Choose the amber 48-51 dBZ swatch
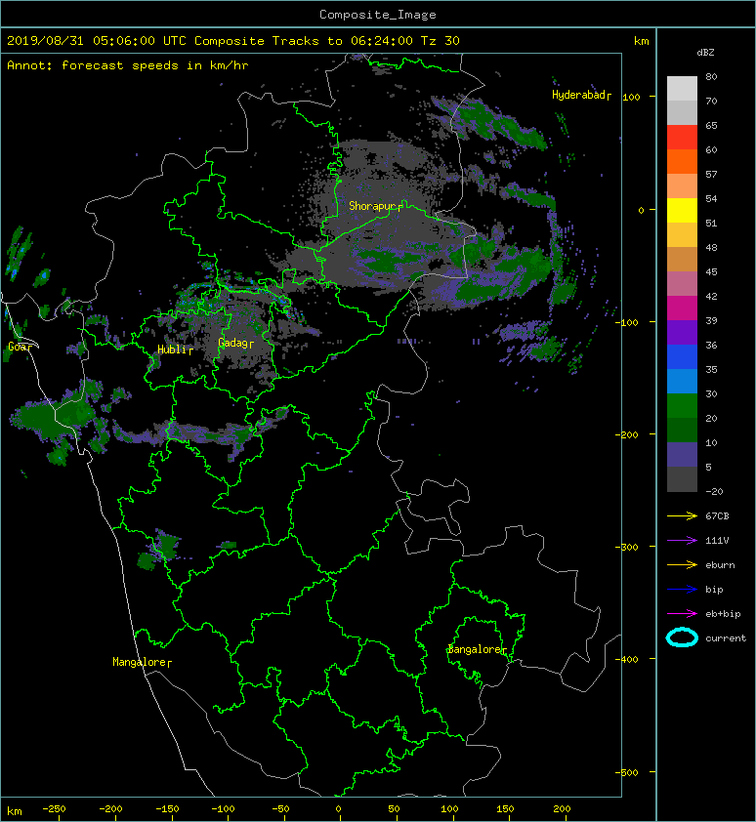Image resolution: width=756 pixels, height=822 pixels. 682,235
